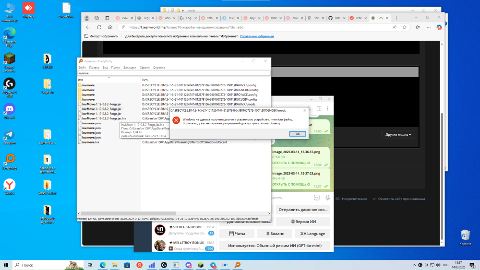Screen dimensions: 480x270
Task: Go back in the Edge browser
Action: (x=88, y=27)
